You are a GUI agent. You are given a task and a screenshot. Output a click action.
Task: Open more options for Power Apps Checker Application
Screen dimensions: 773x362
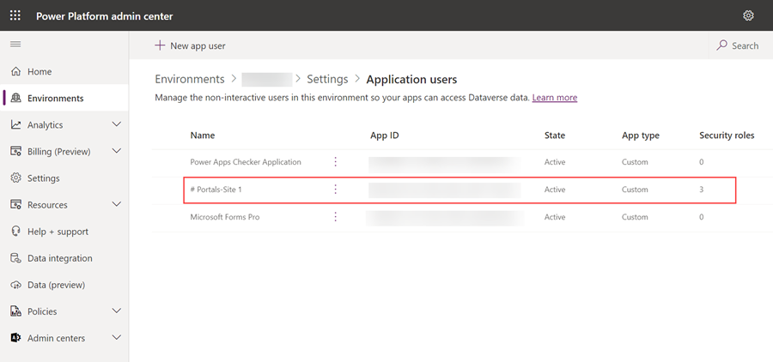[336, 162]
